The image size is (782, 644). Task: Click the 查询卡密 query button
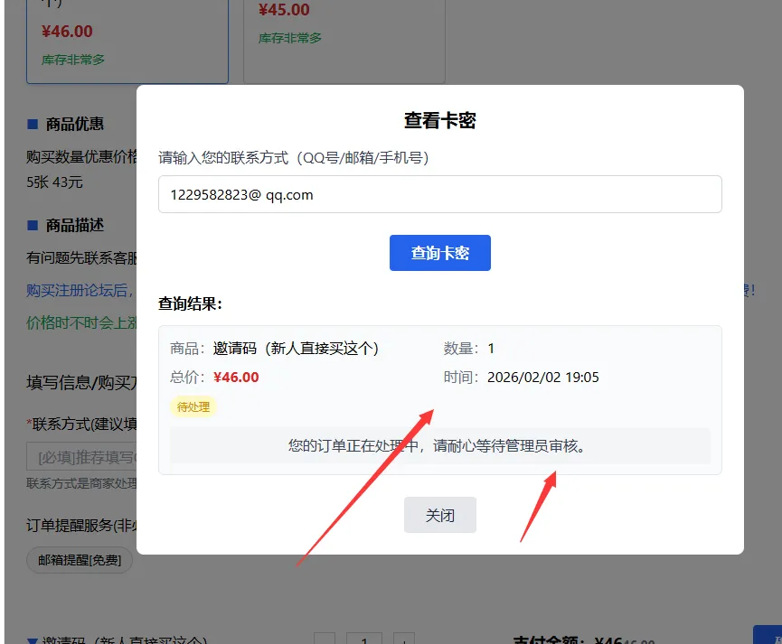(x=439, y=253)
